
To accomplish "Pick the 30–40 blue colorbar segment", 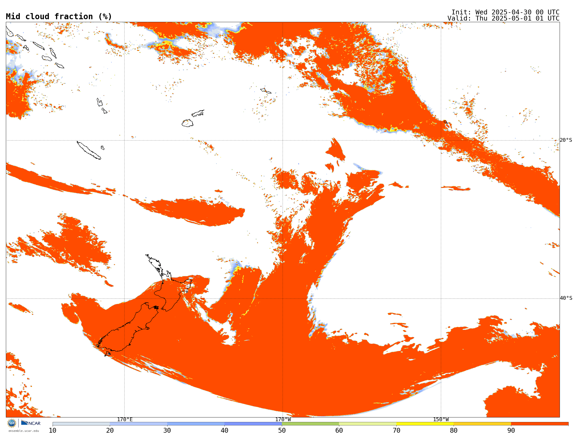I will pos(196,424).
